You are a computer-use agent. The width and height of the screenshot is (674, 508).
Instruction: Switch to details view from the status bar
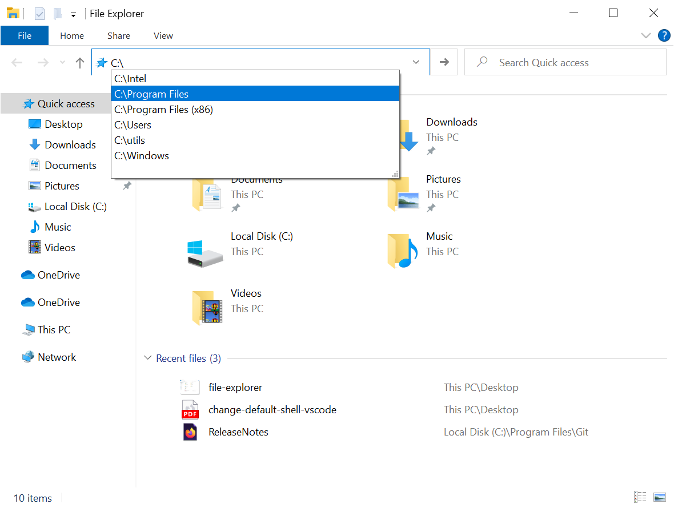coord(640,497)
